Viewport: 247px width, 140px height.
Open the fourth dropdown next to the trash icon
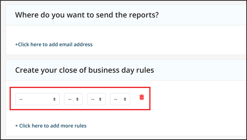(120, 99)
